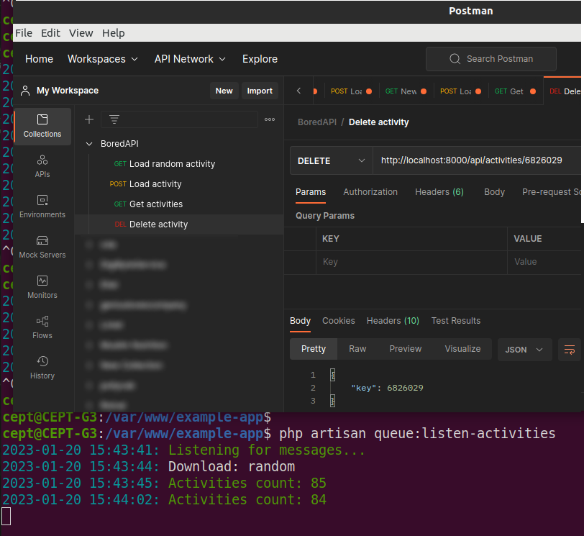Open the Explore page link
The image size is (584, 536).
(x=260, y=59)
